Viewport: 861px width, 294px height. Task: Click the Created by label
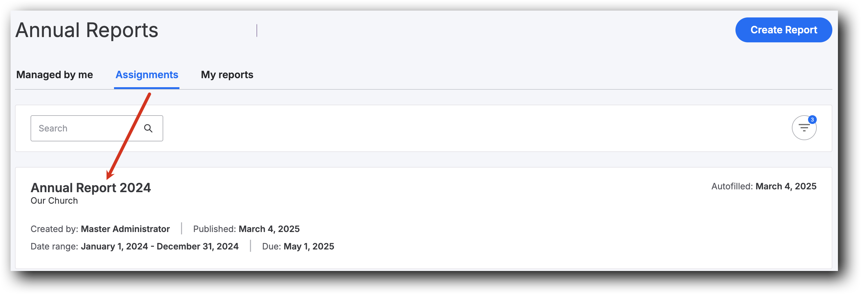pyautogui.click(x=54, y=229)
